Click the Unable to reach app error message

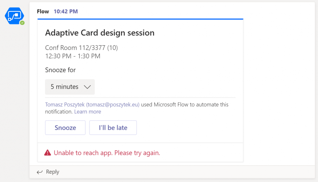(107, 153)
